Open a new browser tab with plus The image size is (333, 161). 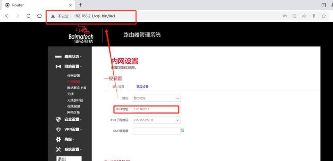80,5
